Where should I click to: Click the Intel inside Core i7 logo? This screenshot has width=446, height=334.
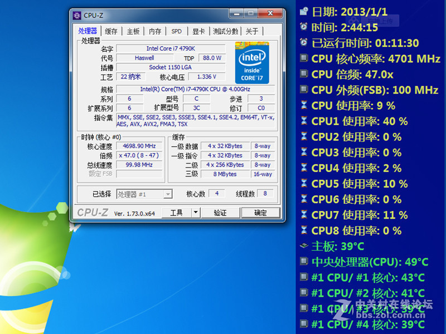click(252, 63)
